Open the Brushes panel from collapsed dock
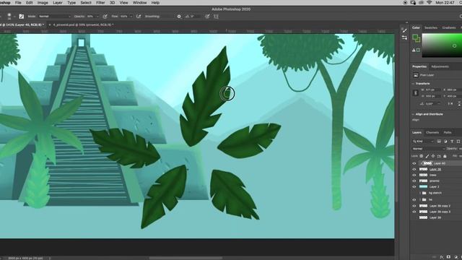The width and height of the screenshot is (462, 260). (404, 30)
